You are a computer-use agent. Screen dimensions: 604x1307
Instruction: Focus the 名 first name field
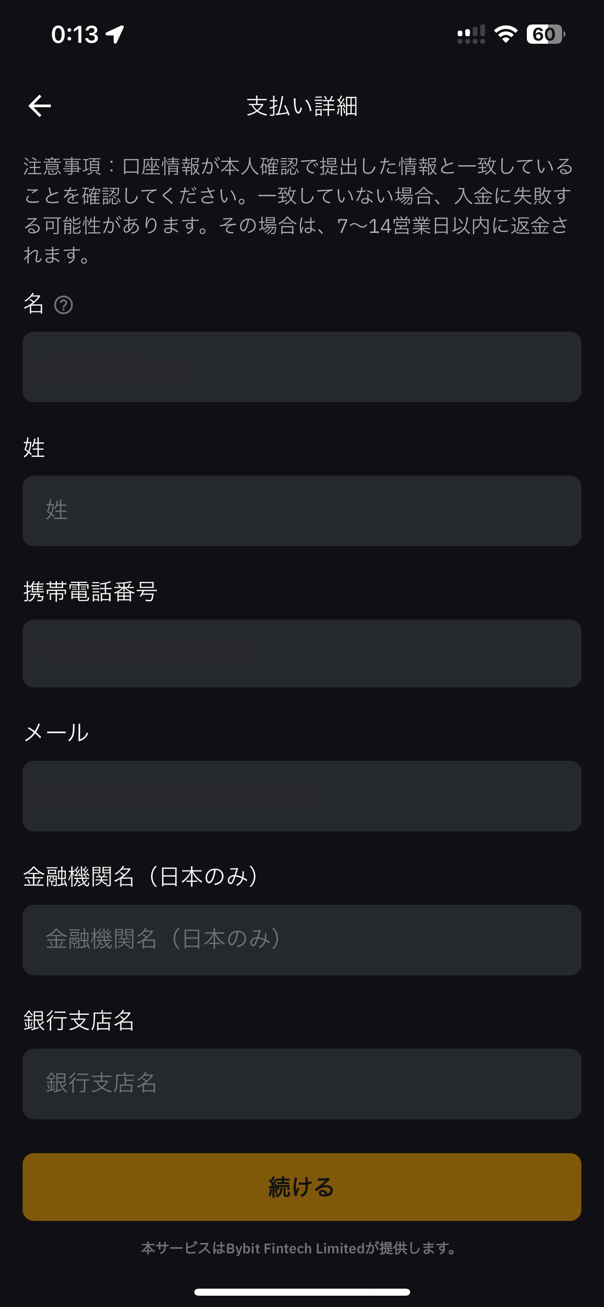click(302, 367)
